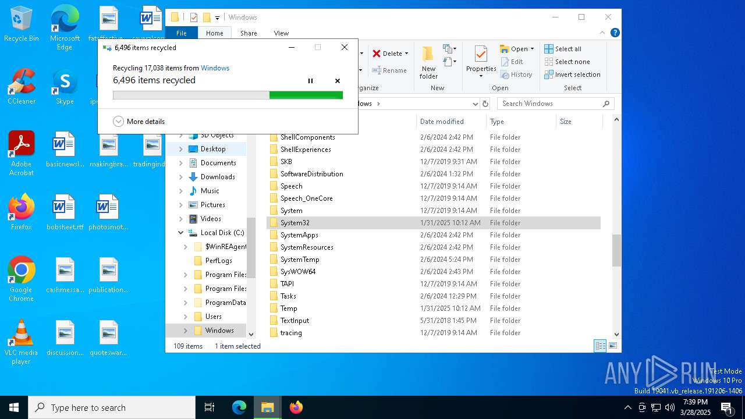Switch to the View ribbon tab

(281, 33)
